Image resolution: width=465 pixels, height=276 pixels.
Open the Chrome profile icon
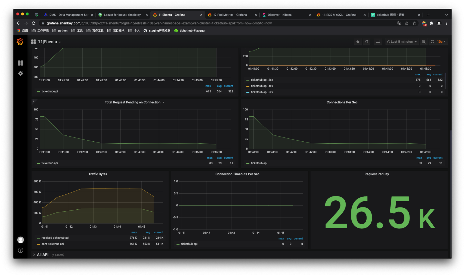[439, 23]
